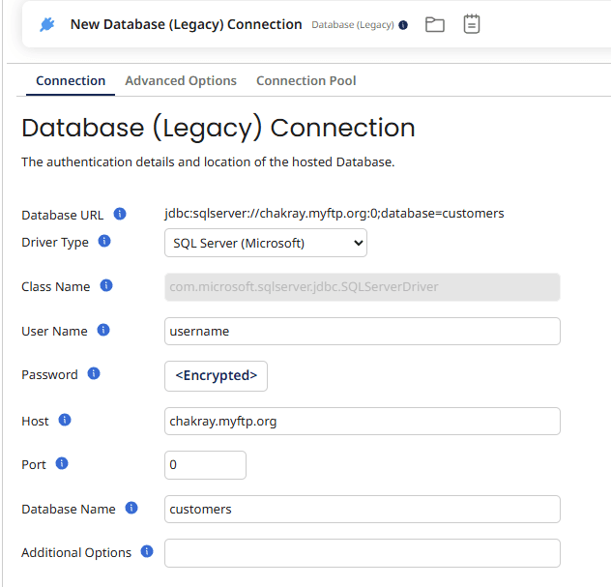Viewport: 611px width, 587px height.
Task: Click the Encrypted password button
Action: [216, 376]
